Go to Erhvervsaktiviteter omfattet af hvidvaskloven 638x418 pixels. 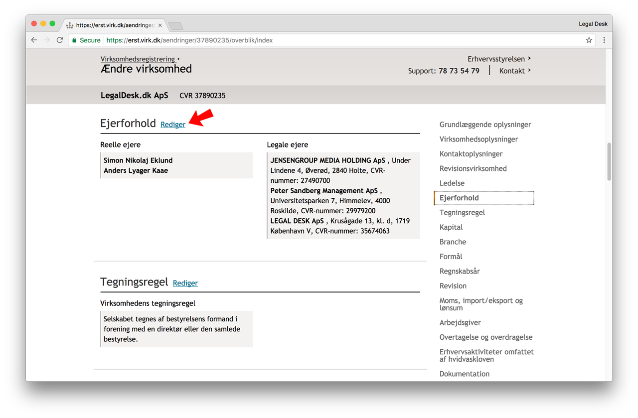point(486,355)
